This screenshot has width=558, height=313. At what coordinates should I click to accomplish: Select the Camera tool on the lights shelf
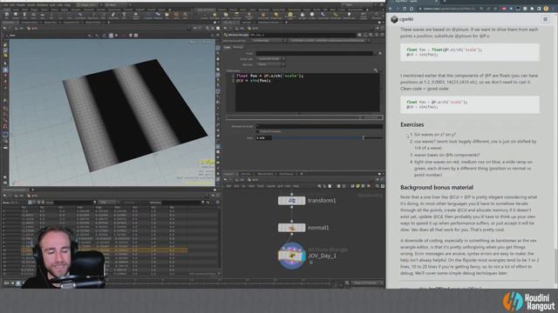pos(204,15)
